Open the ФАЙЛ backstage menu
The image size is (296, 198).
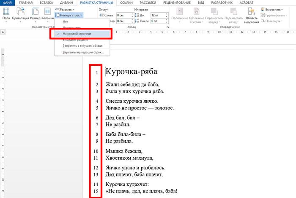tap(6, 3)
